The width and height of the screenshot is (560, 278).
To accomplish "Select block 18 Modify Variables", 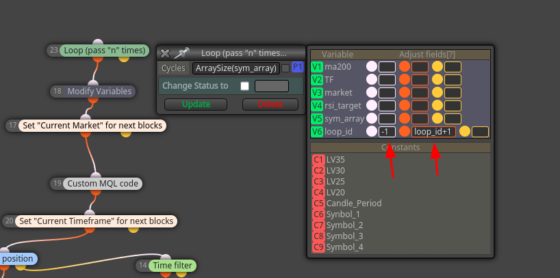I will point(99,92).
